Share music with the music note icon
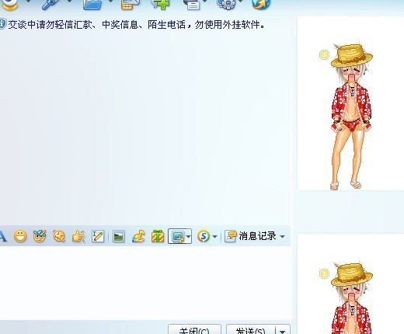This screenshot has width=404, height=334. pos(138,236)
